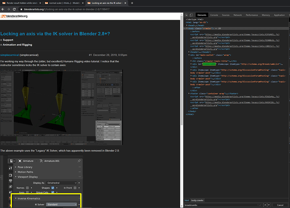Reload the page with the refresh icon

14,9
